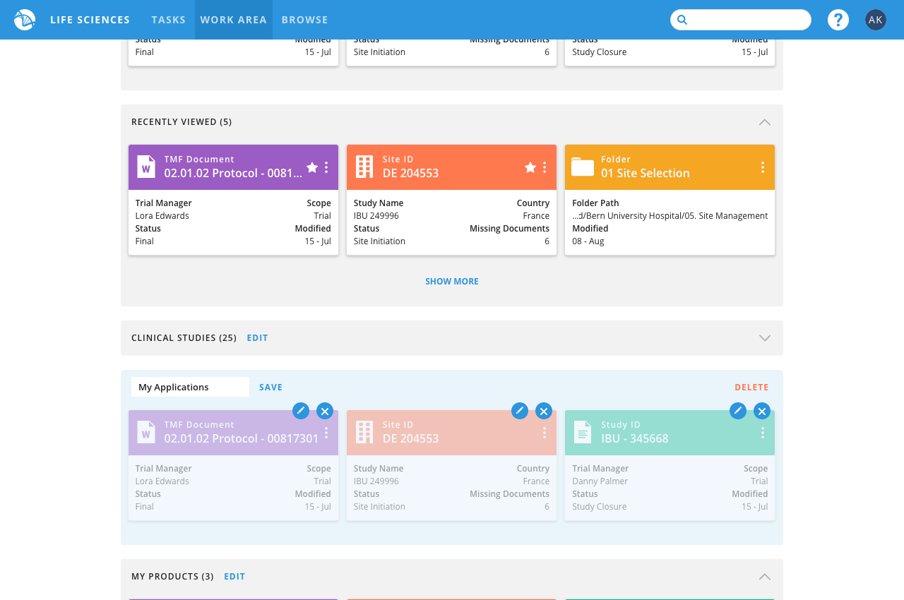Focus the top search box
This screenshot has height=600, width=904.
pyautogui.click(x=741, y=20)
